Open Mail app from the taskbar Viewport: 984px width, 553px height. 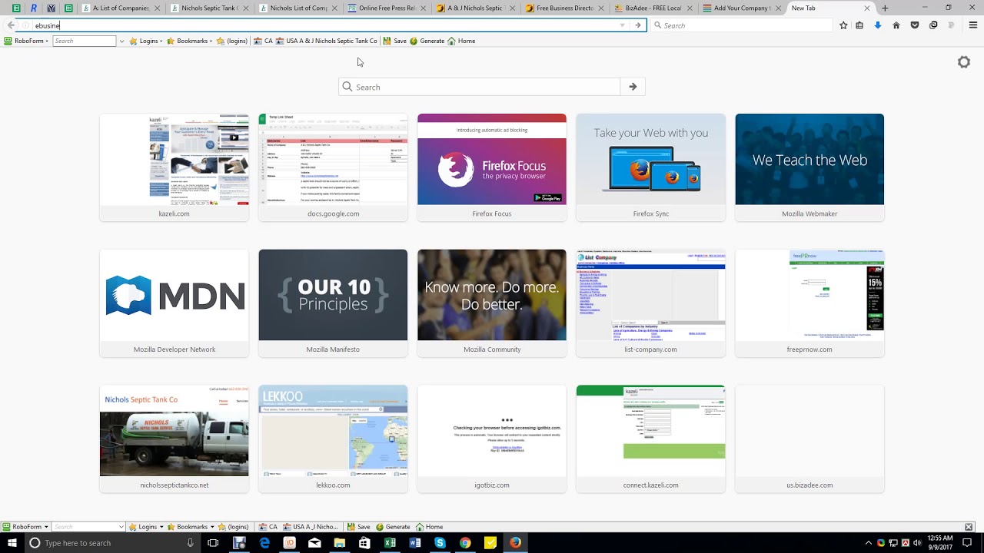coord(314,543)
